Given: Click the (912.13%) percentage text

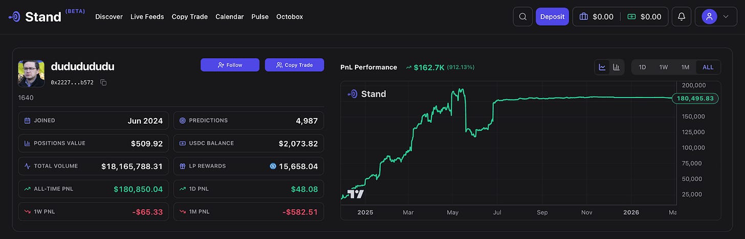Looking at the screenshot, I should (461, 67).
